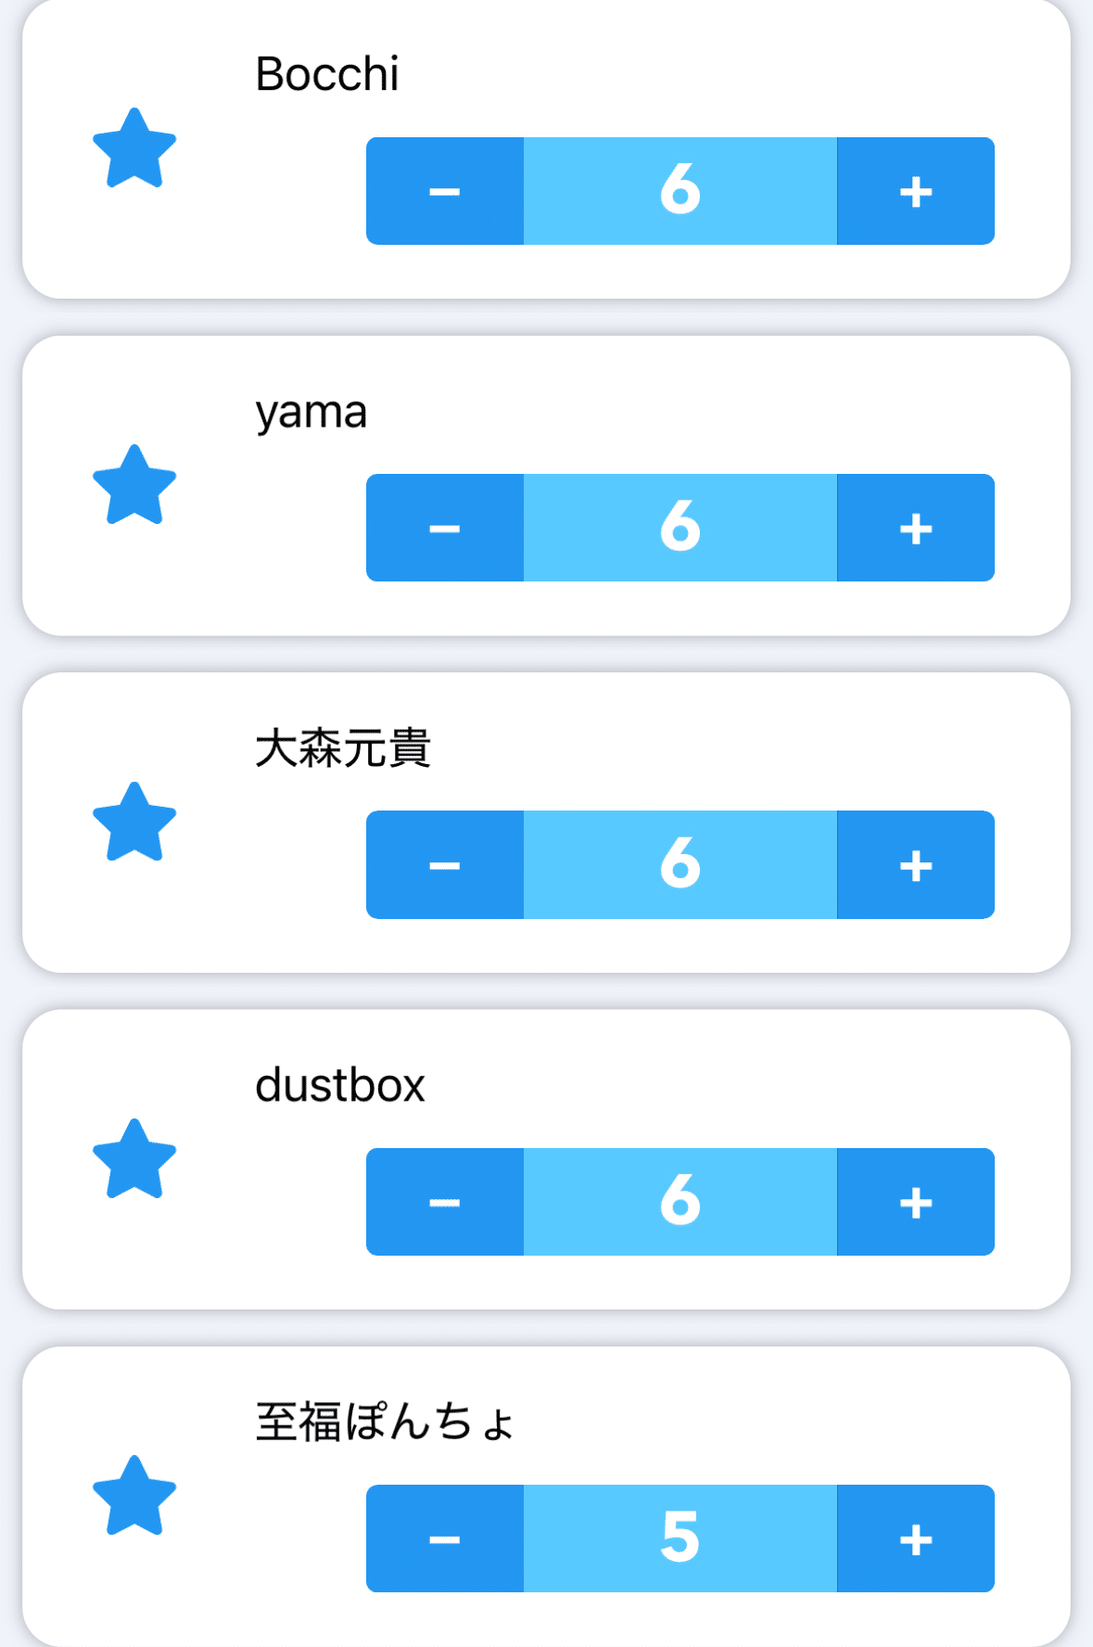Click the star icon beside dustbox

point(134,1159)
